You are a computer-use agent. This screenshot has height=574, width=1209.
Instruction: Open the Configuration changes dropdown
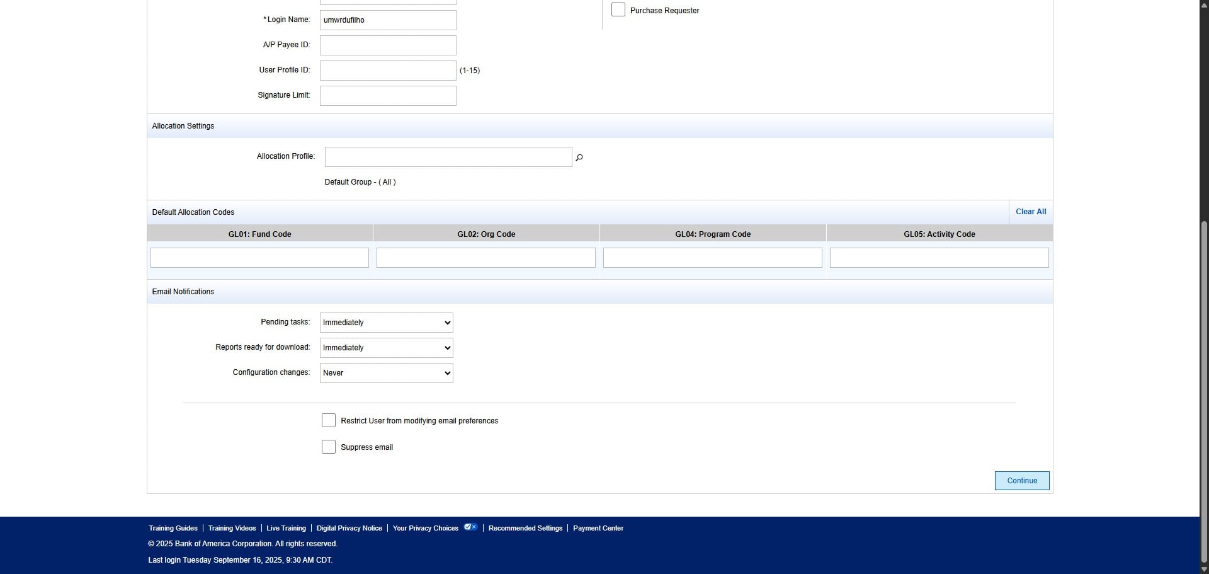point(386,373)
